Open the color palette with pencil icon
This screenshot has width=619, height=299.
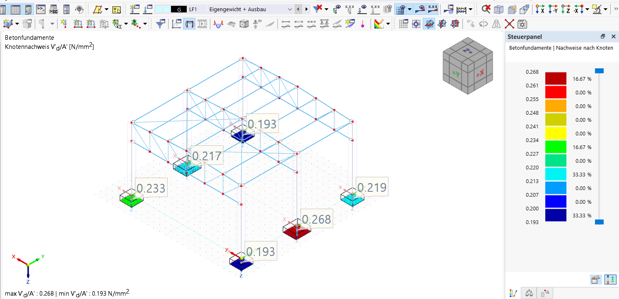(378, 24)
